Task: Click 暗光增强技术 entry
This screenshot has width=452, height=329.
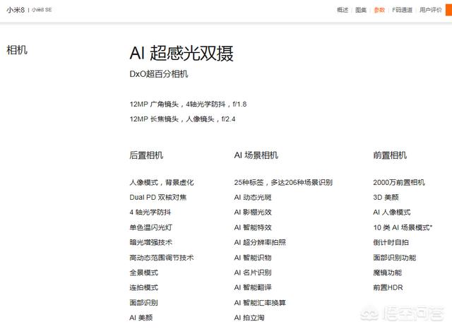Action: click(150, 242)
